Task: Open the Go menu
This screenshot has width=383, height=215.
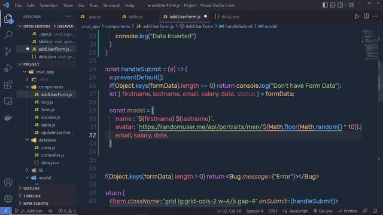Action: pos(81,5)
